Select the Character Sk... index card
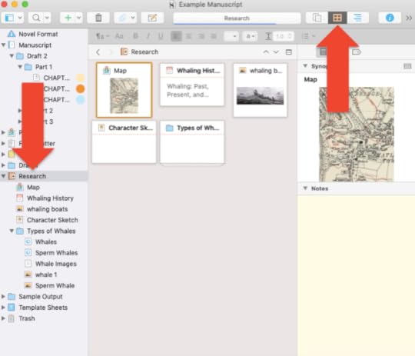Image resolution: width=415 pixels, height=356 pixels. 124,142
